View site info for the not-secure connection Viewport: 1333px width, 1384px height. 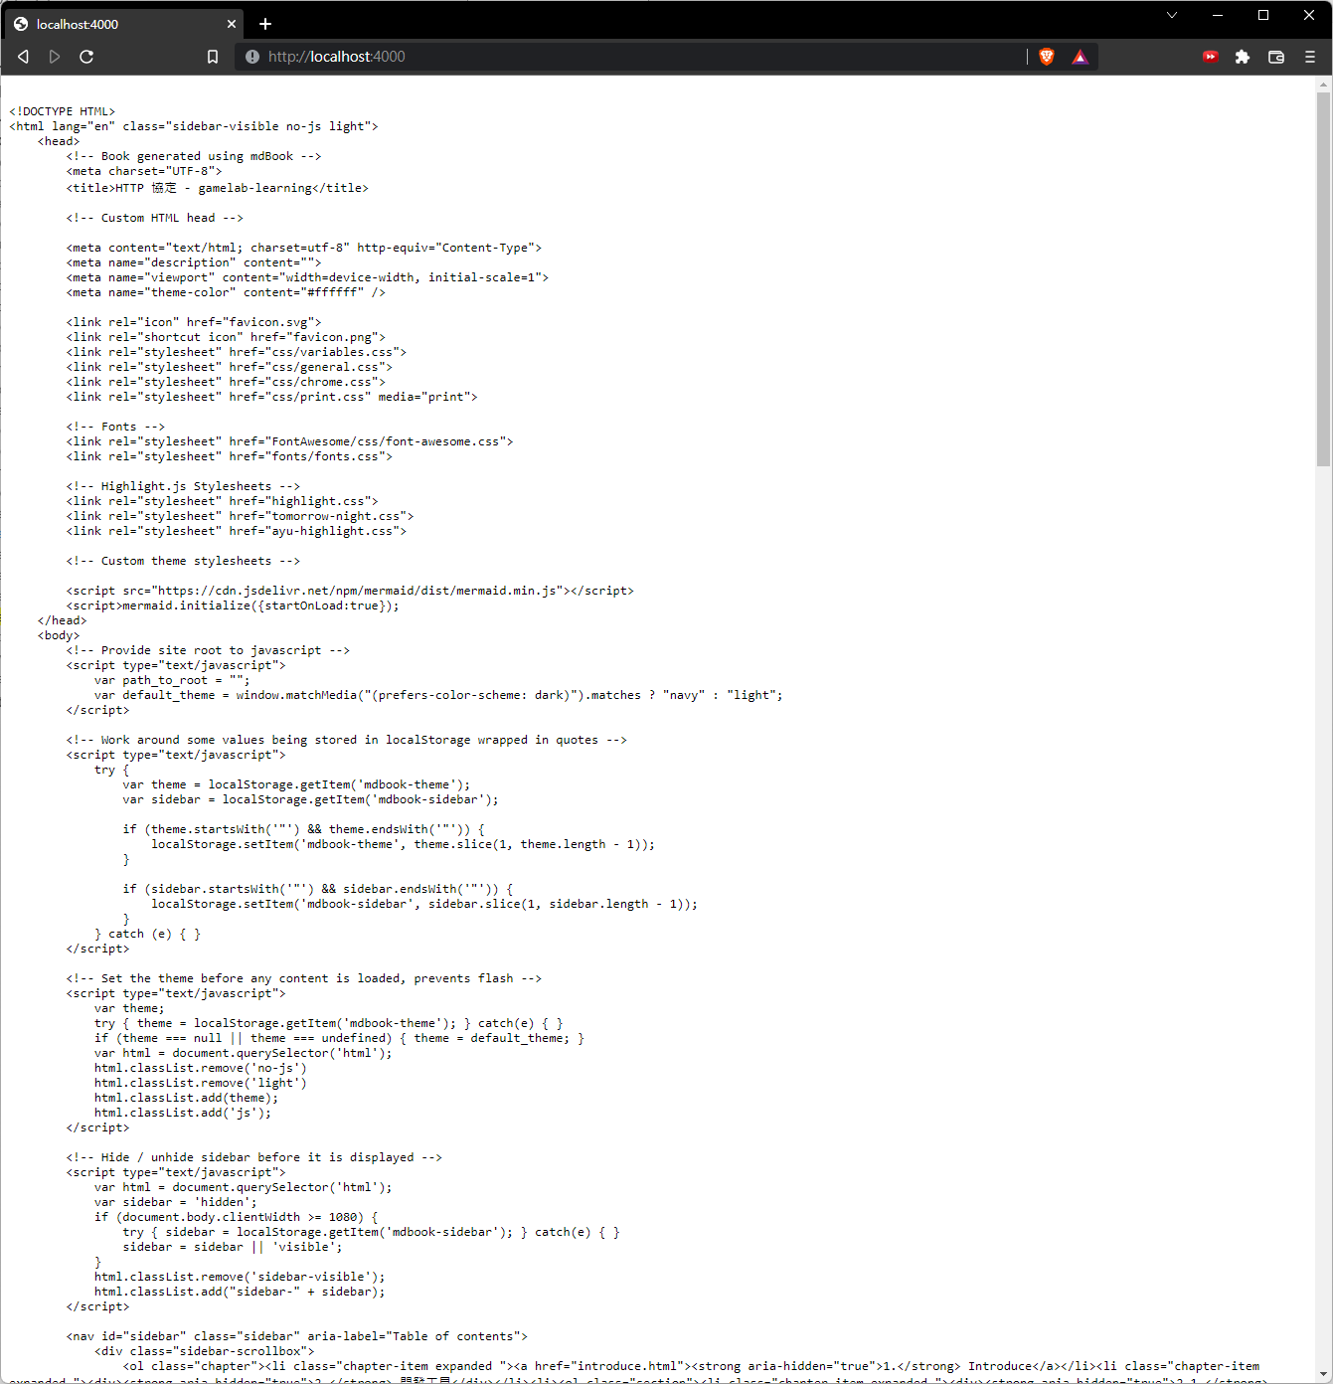pos(252,57)
